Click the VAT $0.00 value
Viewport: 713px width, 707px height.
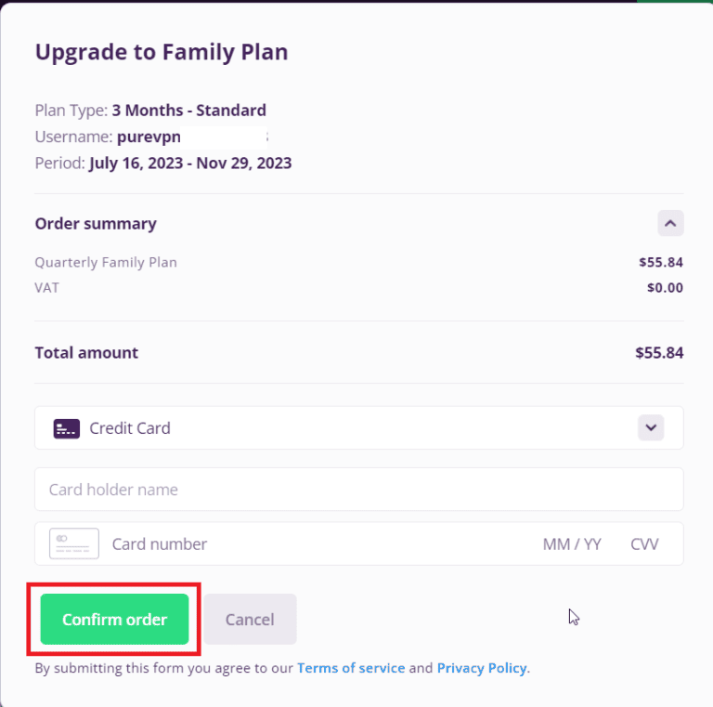click(665, 288)
